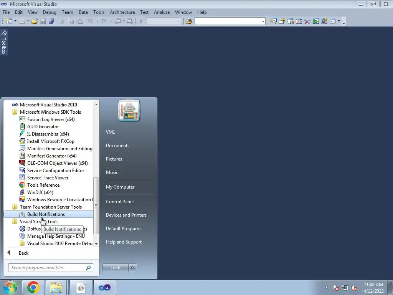Open Control Panel from Start menu
Image resolution: width=393 pixels, height=295 pixels.
120,202
